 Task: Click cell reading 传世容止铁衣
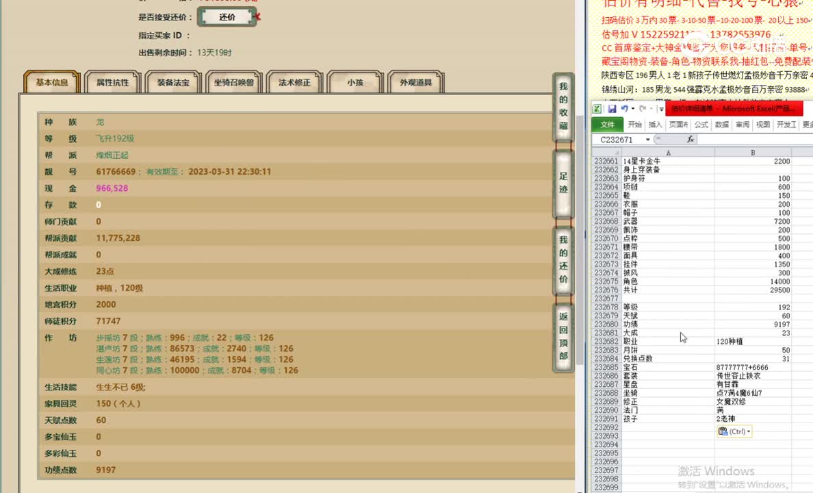tap(753, 376)
